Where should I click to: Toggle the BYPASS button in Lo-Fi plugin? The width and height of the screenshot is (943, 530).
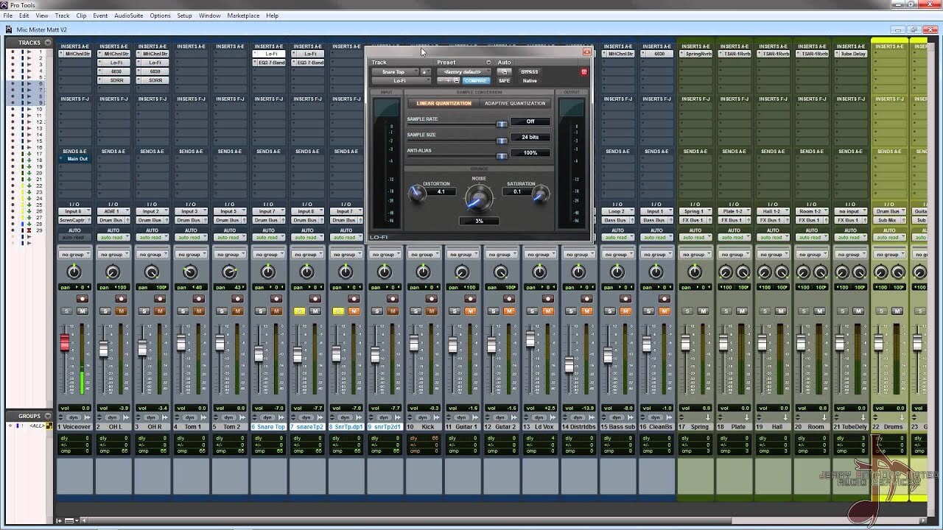coord(529,72)
